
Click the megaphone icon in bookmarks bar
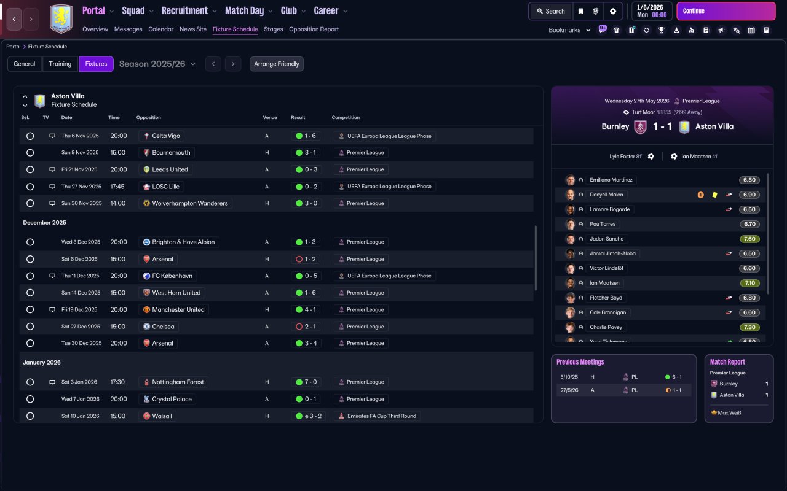pos(721,30)
